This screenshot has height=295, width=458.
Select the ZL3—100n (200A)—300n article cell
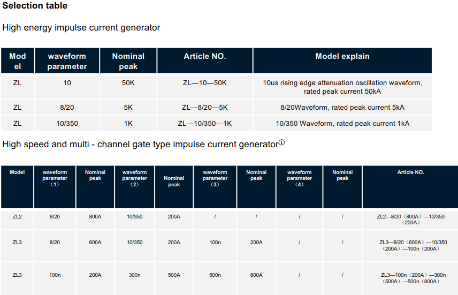pyautogui.click(x=411, y=278)
